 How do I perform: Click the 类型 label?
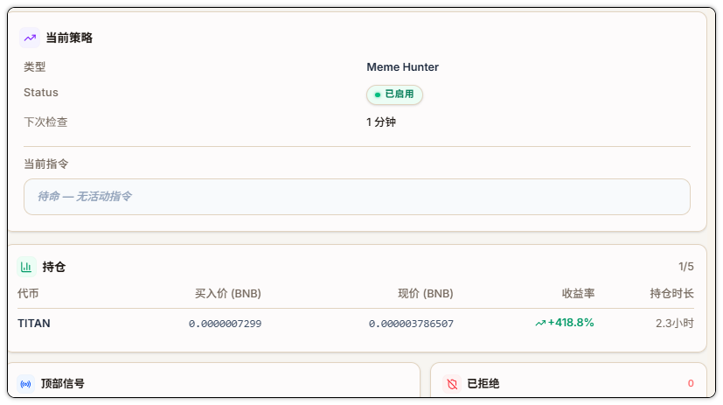coord(35,66)
